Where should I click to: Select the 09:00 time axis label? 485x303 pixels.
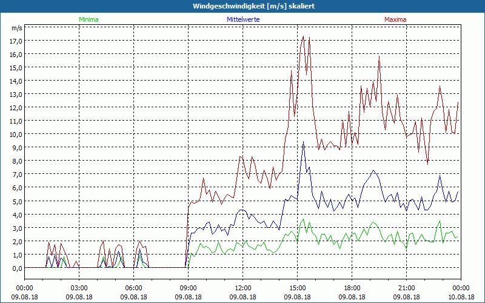tap(189, 288)
